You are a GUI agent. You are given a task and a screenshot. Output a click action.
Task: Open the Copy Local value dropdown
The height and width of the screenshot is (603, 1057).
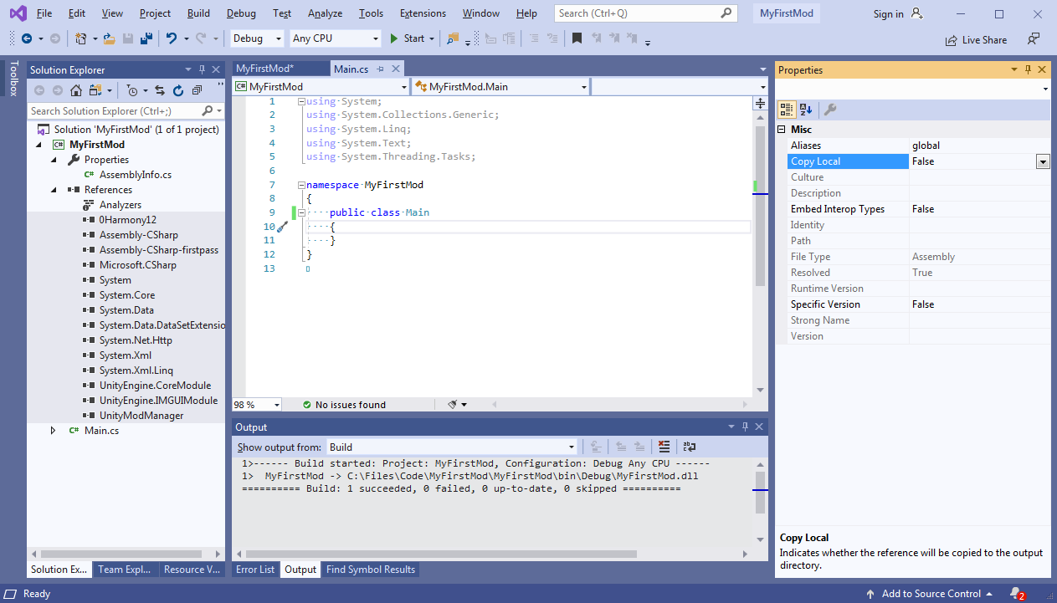pos(1043,161)
